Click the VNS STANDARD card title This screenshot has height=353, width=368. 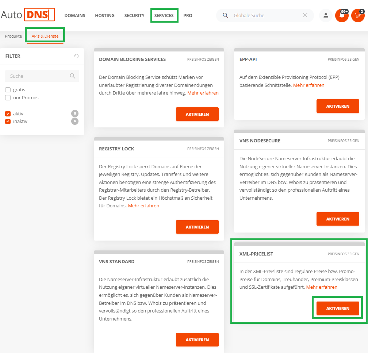point(117,261)
